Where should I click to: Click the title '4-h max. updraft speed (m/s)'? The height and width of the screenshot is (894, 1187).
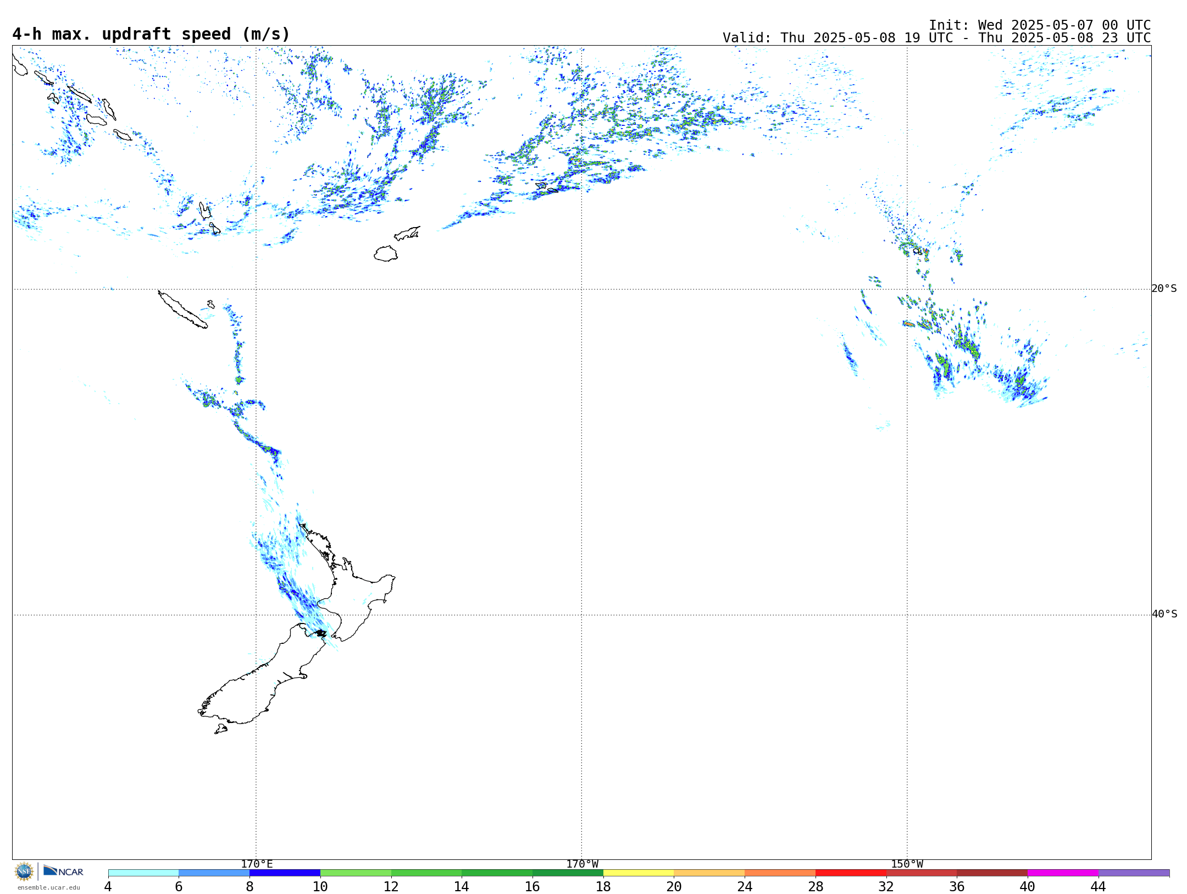[151, 34]
